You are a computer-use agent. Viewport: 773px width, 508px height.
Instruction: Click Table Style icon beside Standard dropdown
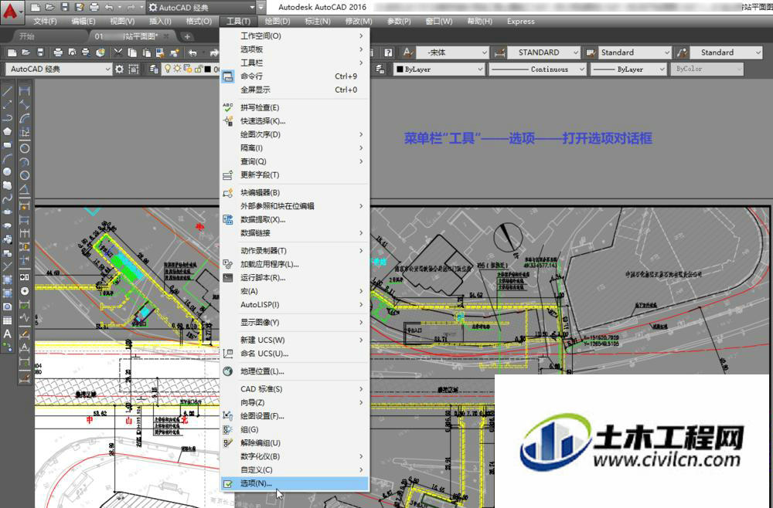591,52
